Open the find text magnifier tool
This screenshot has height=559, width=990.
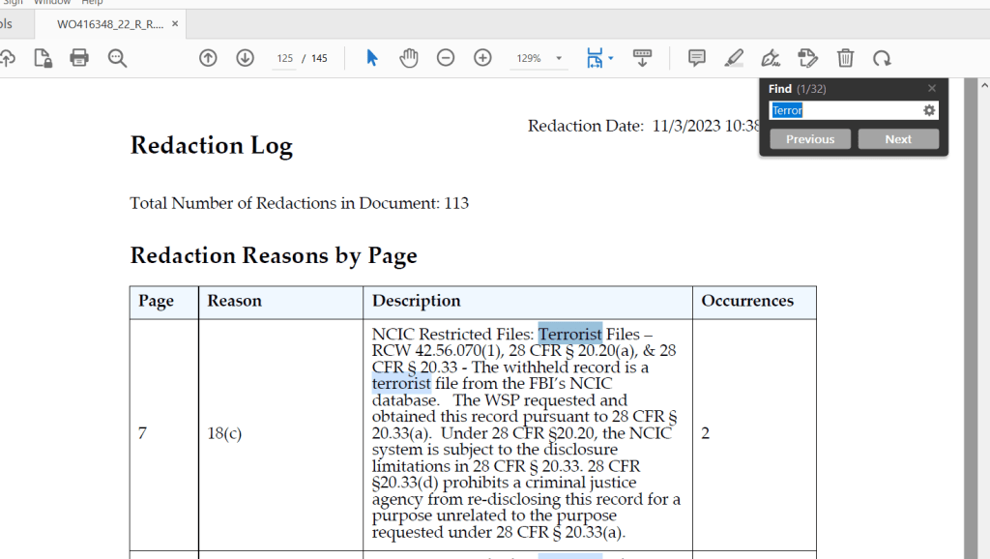coord(117,58)
